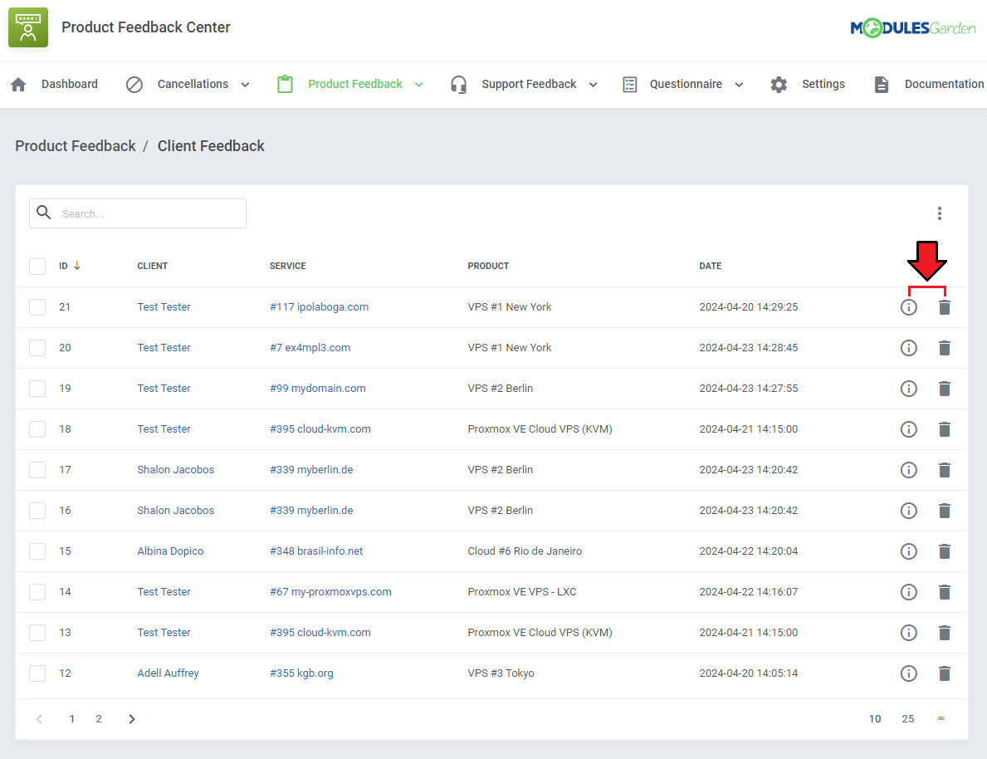Focus the Search input field
Image resolution: width=987 pixels, height=759 pixels.
pyautogui.click(x=149, y=213)
